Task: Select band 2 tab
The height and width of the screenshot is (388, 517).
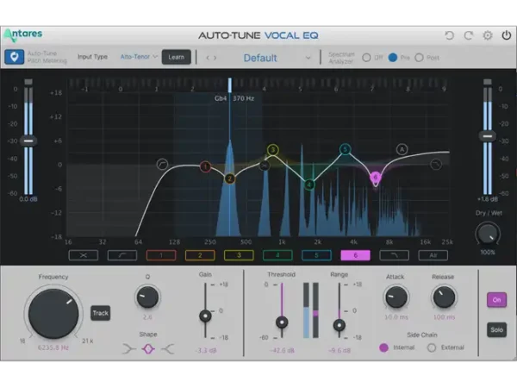Action: [200, 255]
